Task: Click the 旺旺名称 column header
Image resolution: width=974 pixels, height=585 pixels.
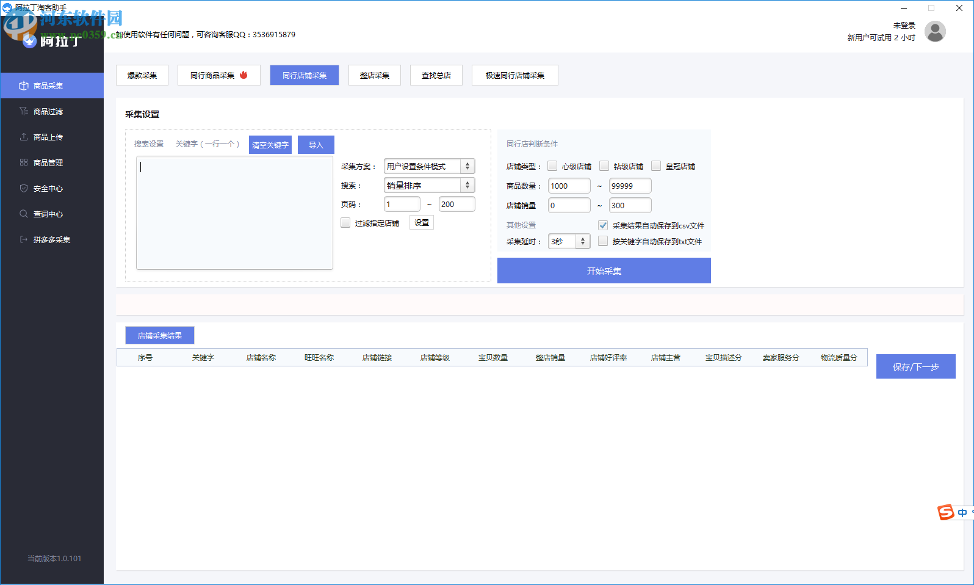Action: [319, 357]
